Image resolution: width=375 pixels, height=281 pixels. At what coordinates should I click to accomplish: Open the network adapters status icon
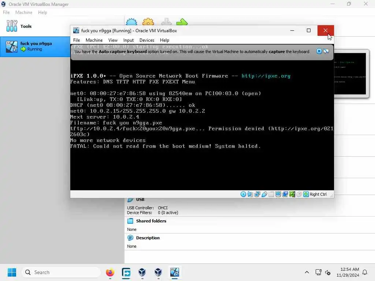pos(257,194)
